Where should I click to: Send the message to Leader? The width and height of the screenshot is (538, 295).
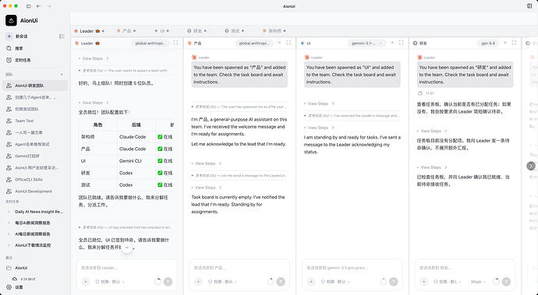[x=168, y=282]
